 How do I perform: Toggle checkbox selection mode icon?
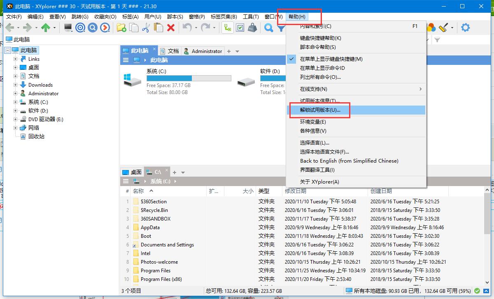click(x=240, y=28)
